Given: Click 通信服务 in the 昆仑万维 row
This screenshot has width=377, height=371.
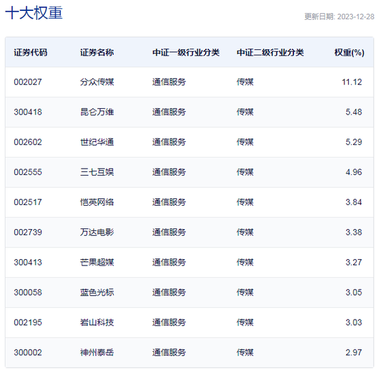Looking at the screenshot, I should [169, 112].
